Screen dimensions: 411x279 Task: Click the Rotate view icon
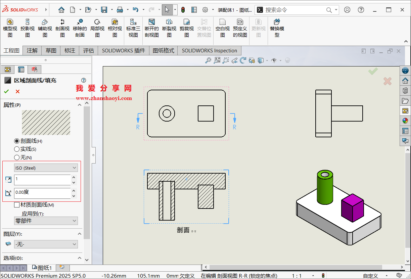243,60
